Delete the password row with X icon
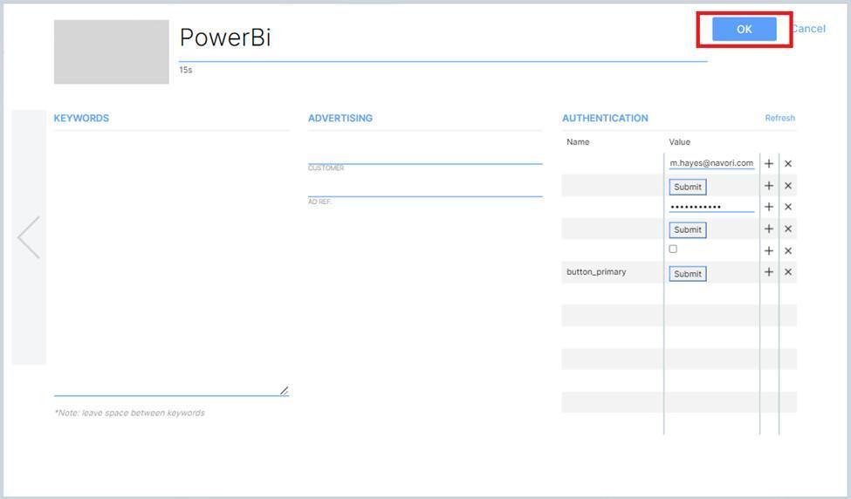Image resolution: width=851 pixels, height=499 pixels. pyautogui.click(x=788, y=207)
